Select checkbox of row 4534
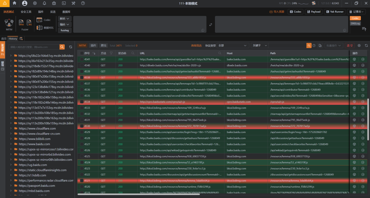 [82, 102]
